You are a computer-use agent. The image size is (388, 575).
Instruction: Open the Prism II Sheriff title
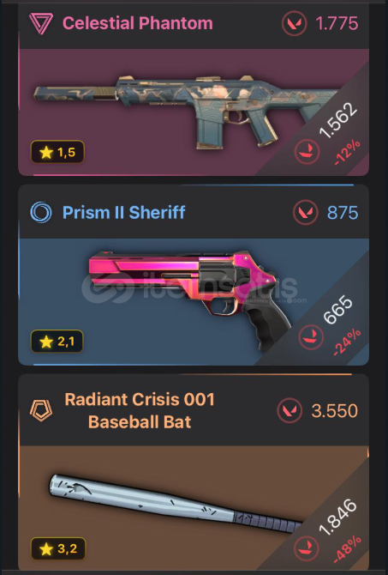123,212
